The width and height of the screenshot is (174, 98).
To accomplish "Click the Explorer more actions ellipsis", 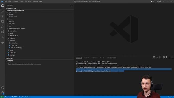I will (72, 5).
